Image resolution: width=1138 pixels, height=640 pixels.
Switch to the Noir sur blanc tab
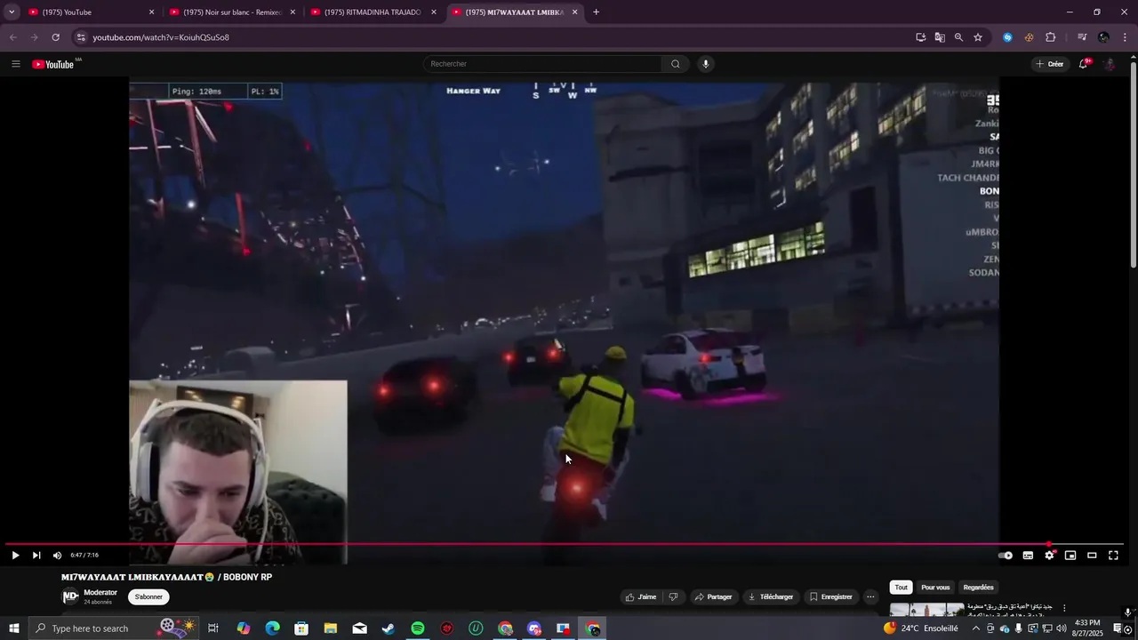(231, 12)
